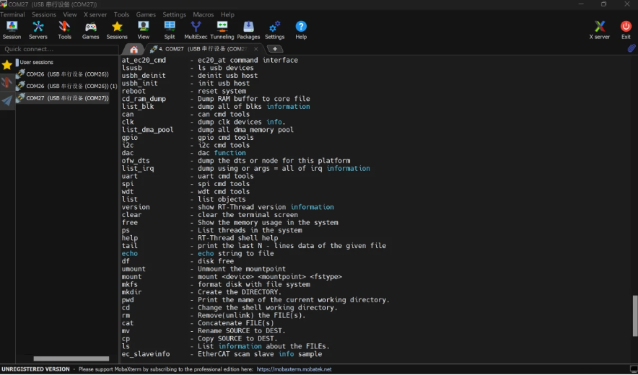This screenshot has height=375, width=638.
Task: Select the User sessions tree root
Action: click(36, 62)
